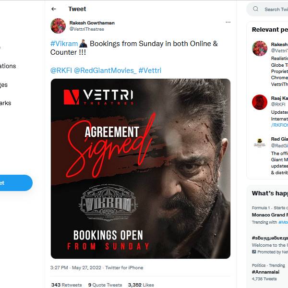Image resolution: width=288 pixels, height=288 pixels.
Task: Type in the Search Twitter field
Action: pyautogui.click(x=274, y=9)
